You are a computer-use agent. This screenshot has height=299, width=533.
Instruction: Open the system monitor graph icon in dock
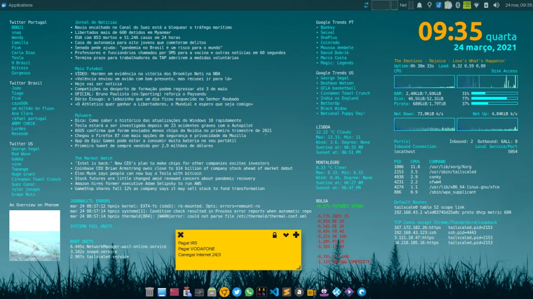pyautogui.click(x=199, y=292)
